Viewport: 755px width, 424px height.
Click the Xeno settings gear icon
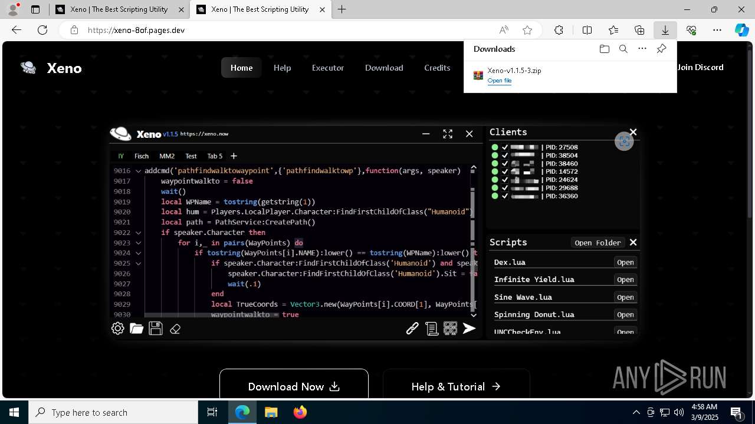118,329
